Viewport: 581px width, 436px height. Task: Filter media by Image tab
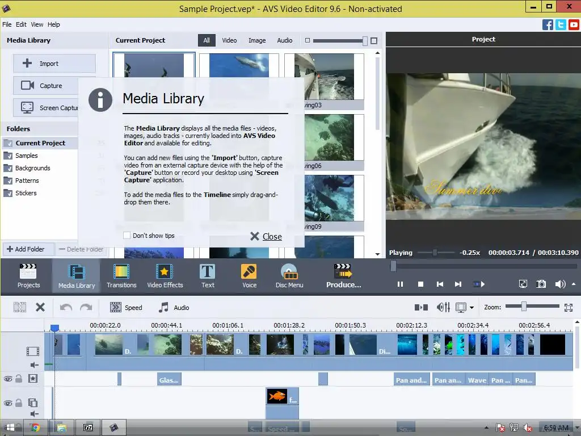(257, 40)
